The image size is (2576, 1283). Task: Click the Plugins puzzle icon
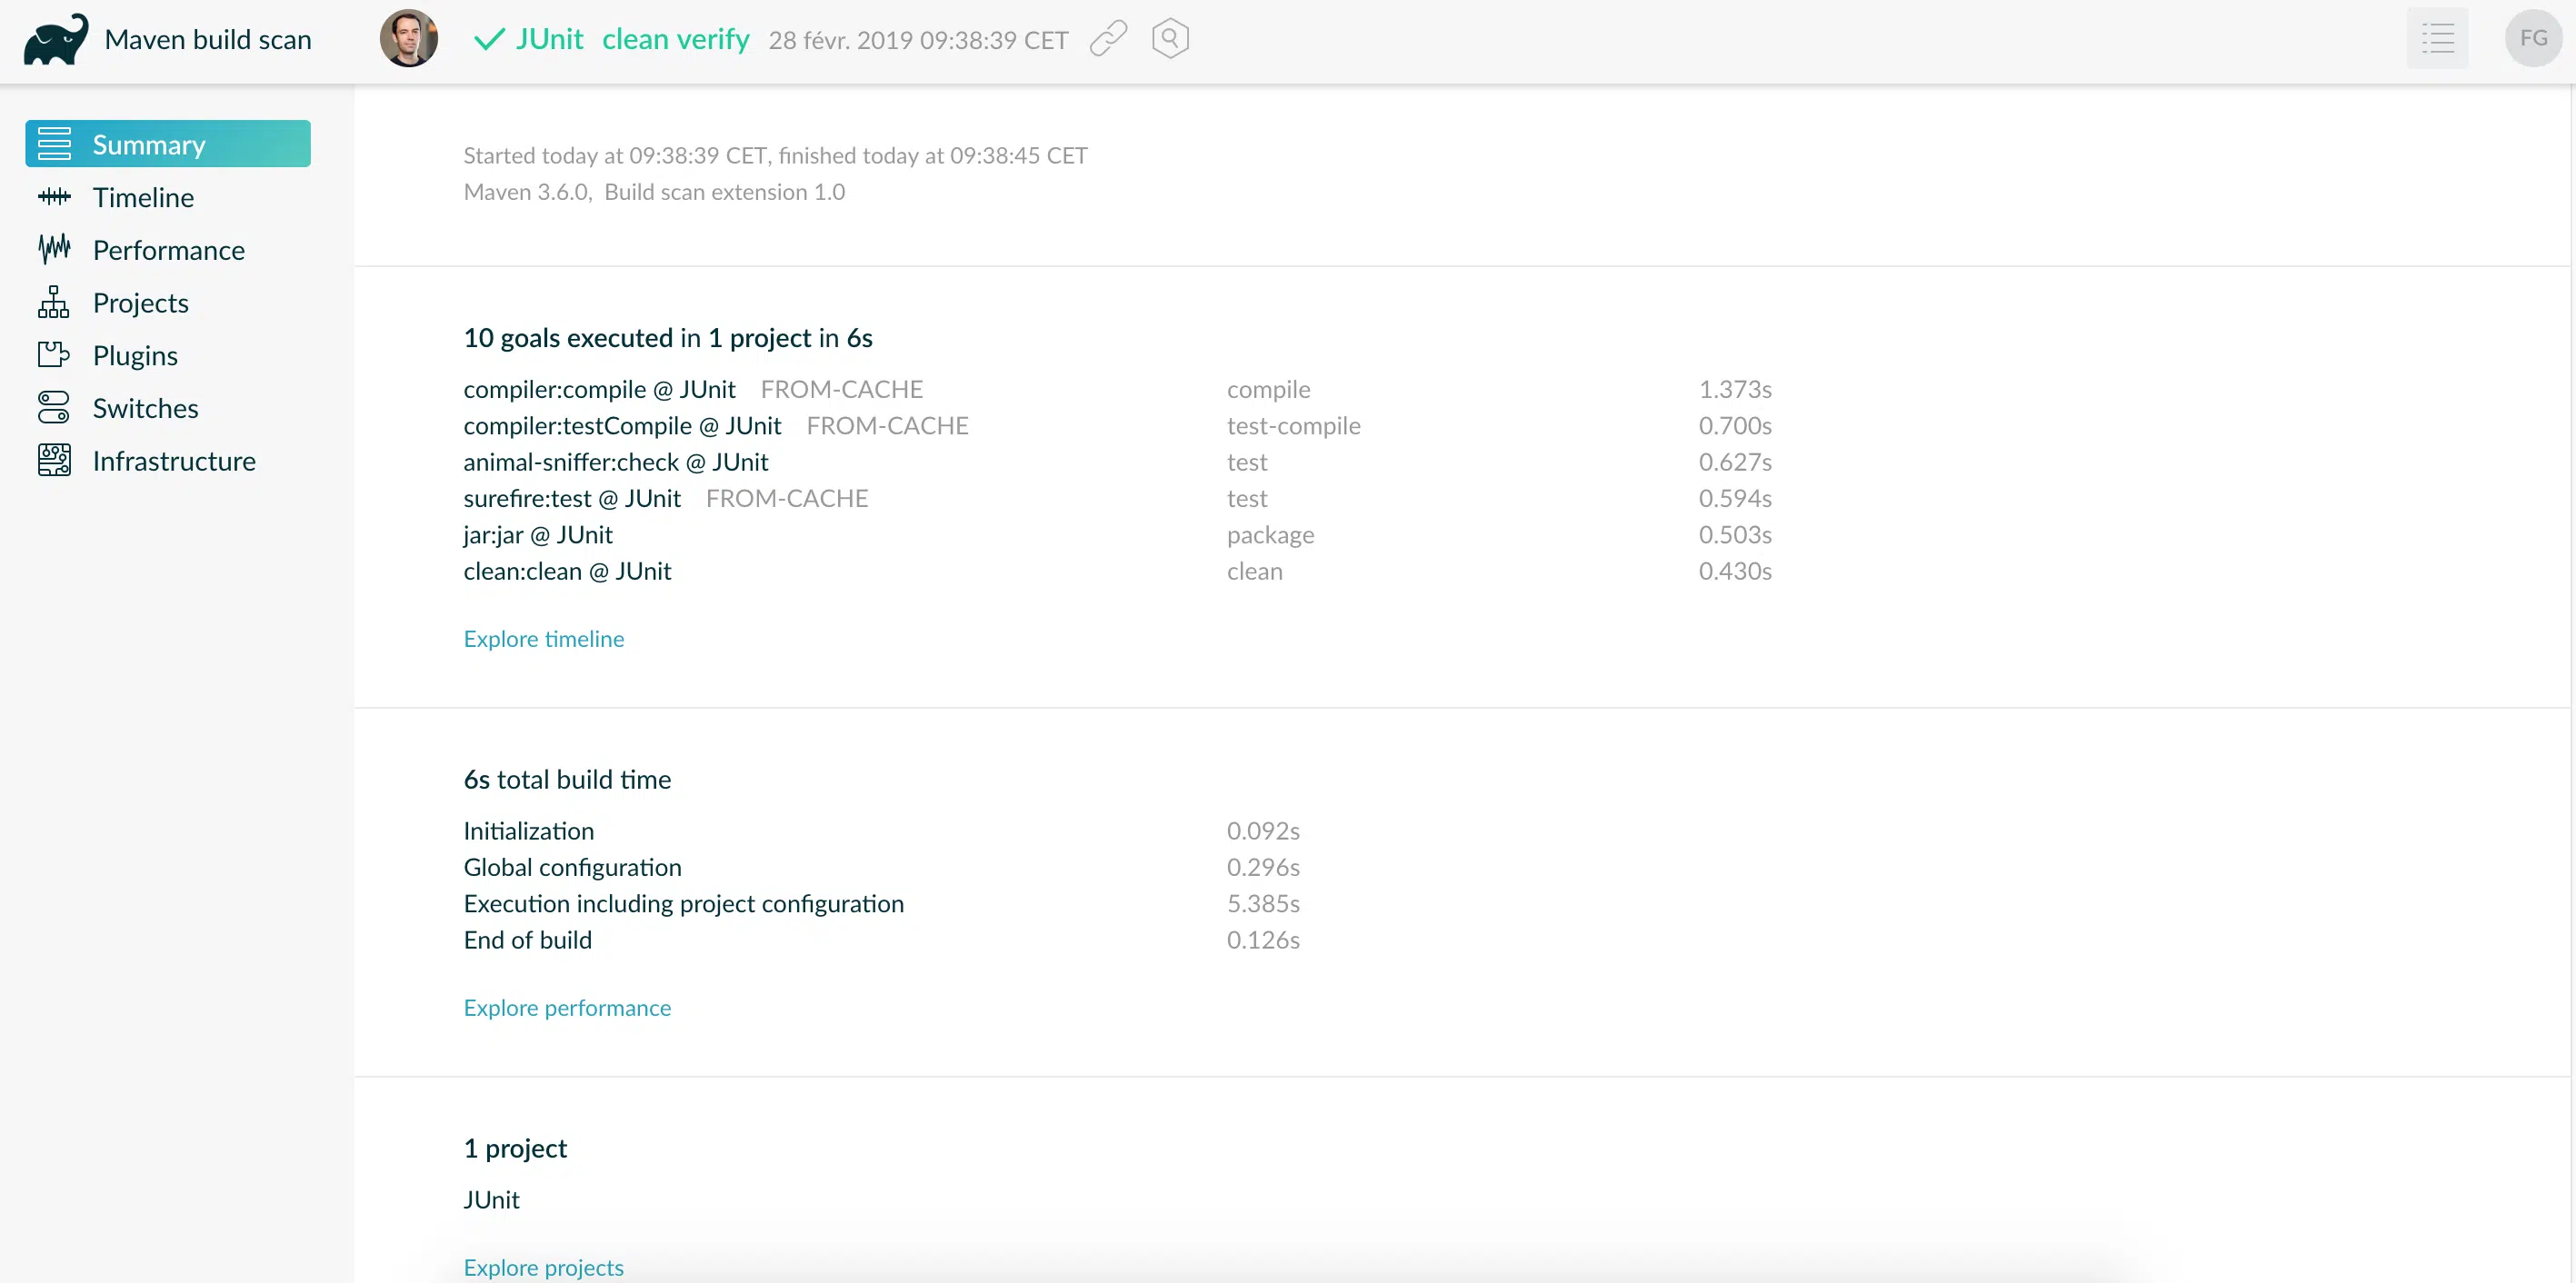pos(54,355)
